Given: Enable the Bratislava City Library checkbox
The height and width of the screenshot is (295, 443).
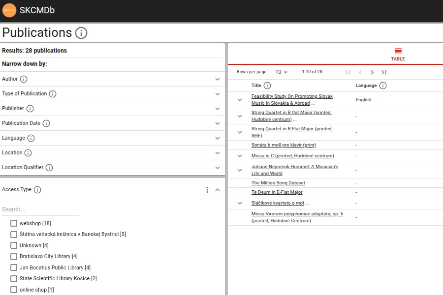Looking at the screenshot, I should click(14, 257).
